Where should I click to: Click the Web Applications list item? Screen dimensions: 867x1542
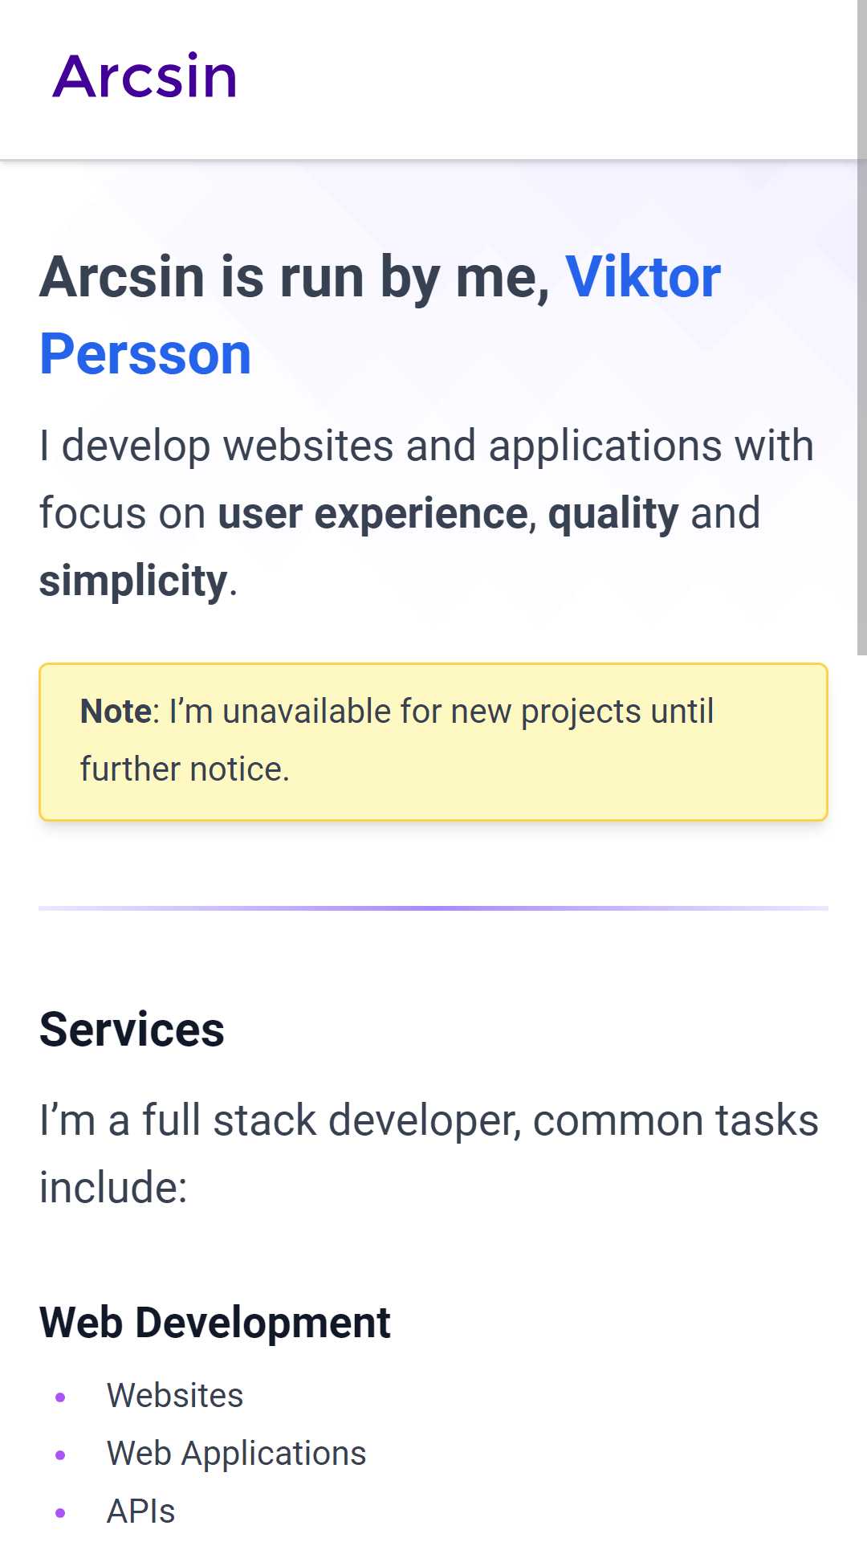pyautogui.click(x=236, y=1454)
